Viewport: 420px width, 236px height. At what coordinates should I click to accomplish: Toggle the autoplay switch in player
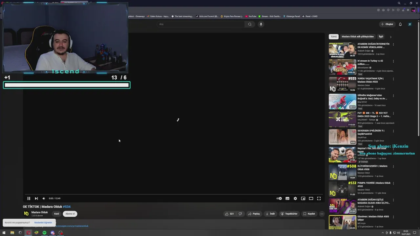(279, 198)
